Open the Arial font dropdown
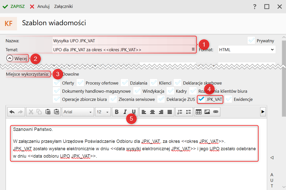This screenshot has height=190, width=286. pos(78,112)
